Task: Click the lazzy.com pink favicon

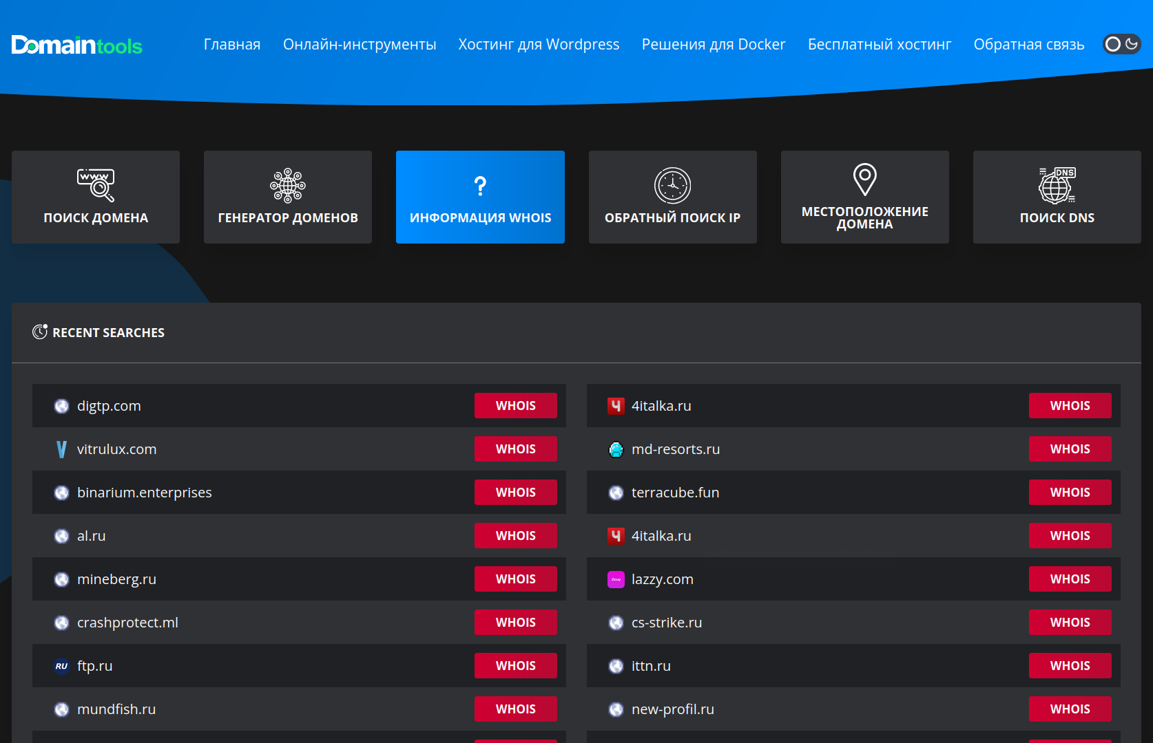Action: (x=616, y=579)
